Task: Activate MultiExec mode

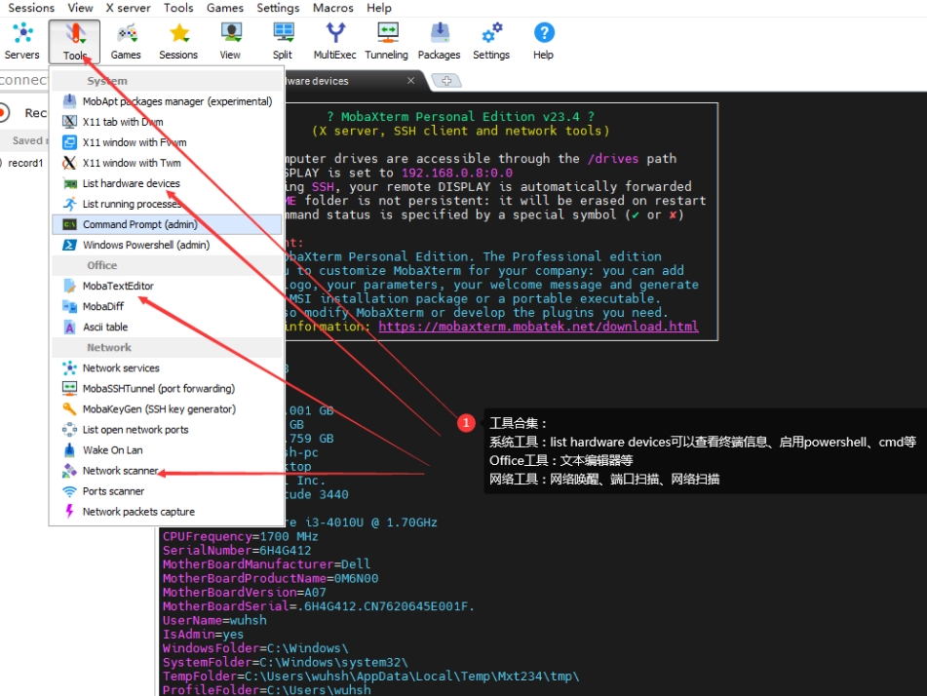Action: 334,39
